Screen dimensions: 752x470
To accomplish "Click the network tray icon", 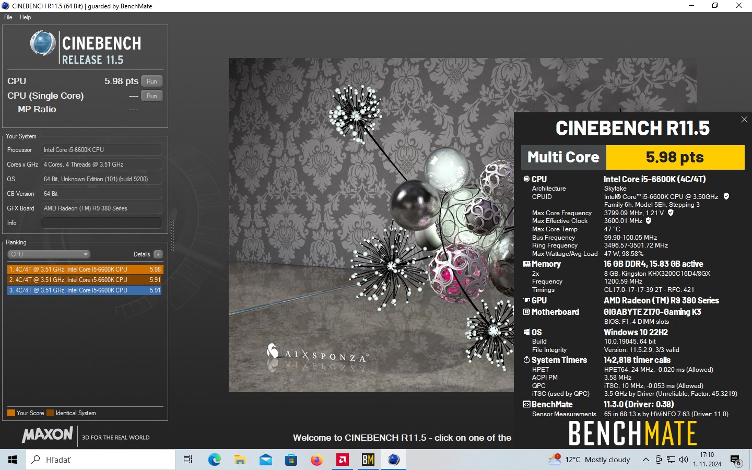I will click(x=671, y=460).
